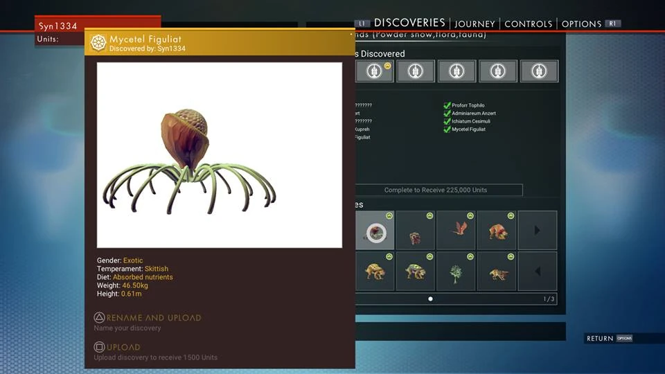Select the green tree flora thumbnail
This screenshot has width=665, height=374.
[456, 271]
